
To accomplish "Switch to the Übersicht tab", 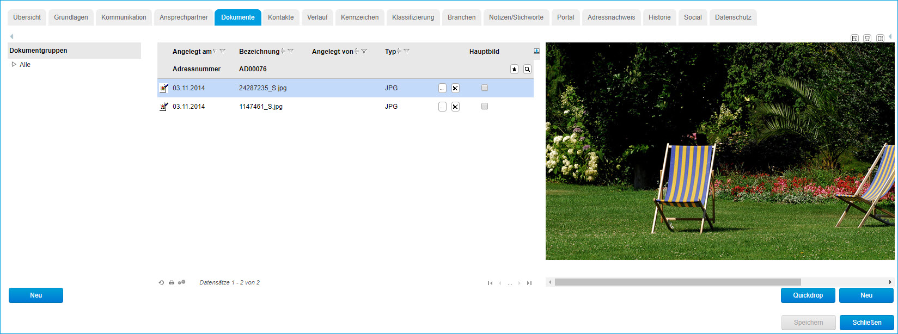I will click(27, 17).
